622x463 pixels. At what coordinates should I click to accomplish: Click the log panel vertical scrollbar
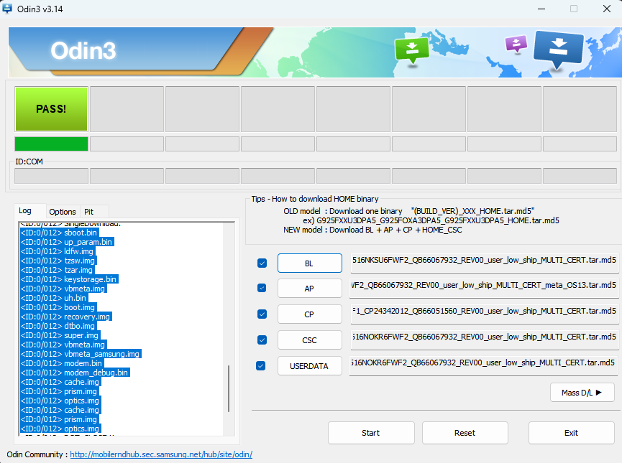[229, 388]
